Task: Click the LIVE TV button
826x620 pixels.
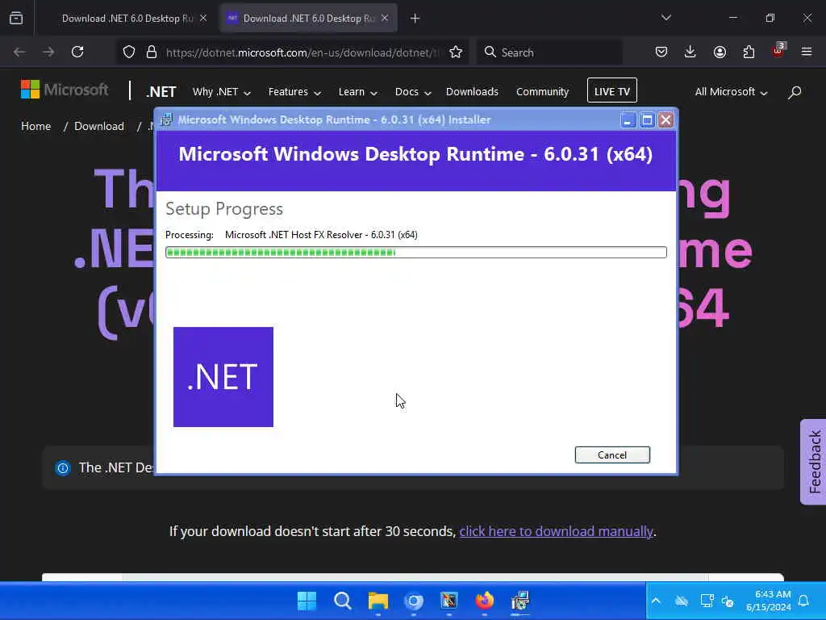Action: tap(612, 90)
